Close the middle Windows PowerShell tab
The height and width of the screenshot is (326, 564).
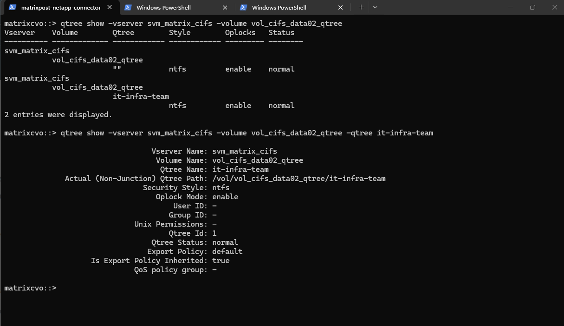click(225, 8)
